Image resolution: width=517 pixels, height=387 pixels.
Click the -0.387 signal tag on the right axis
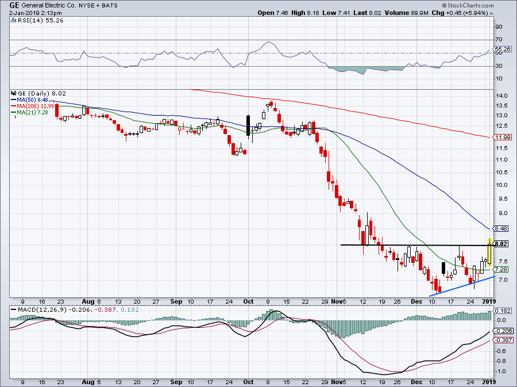503,340
